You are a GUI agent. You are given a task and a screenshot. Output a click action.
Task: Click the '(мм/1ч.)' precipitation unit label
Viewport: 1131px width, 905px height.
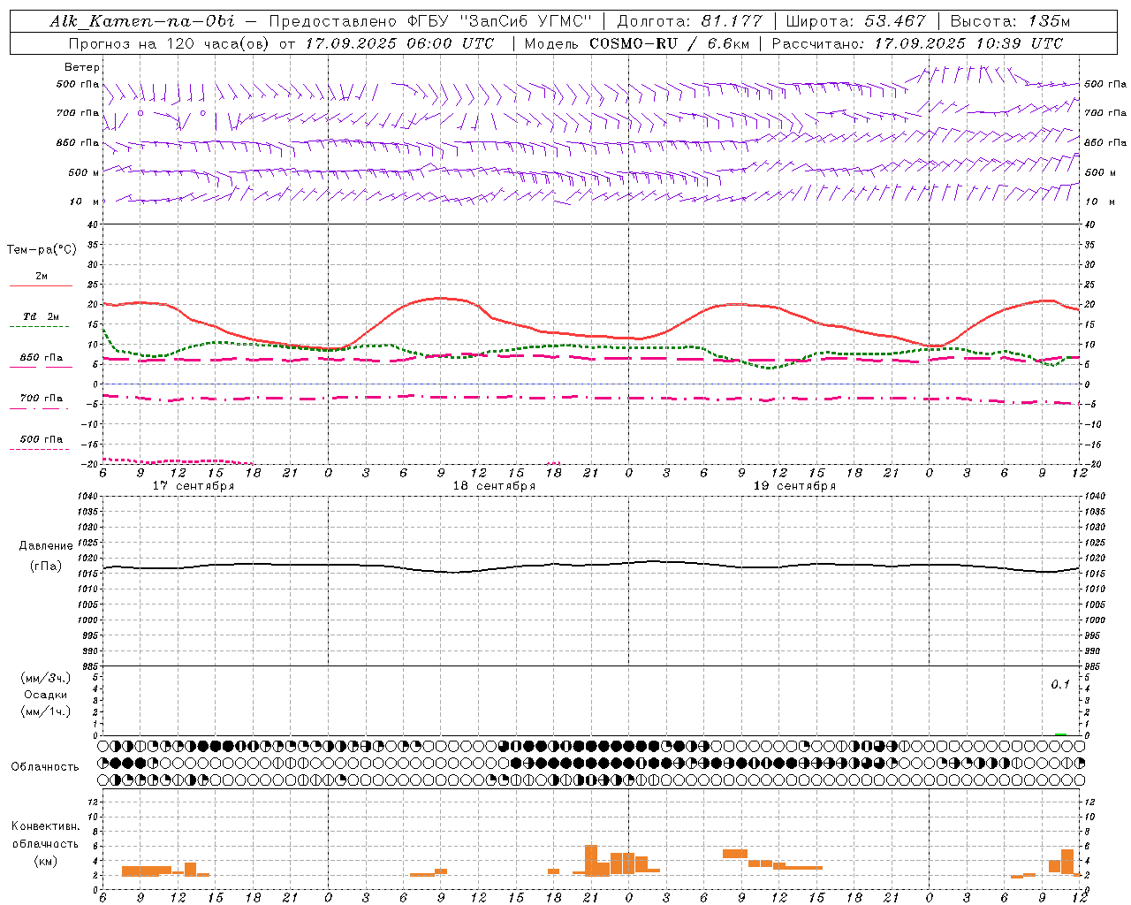click(x=46, y=711)
